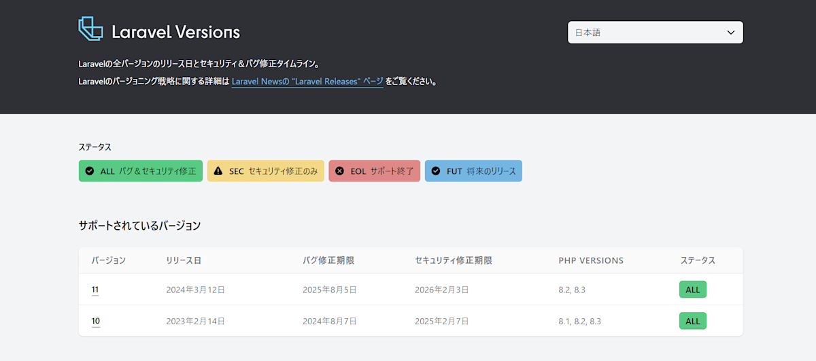The image size is (816, 361).
Task: Click the セキュリティ修正期限 column header
Action: pyautogui.click(x=454, y=260)
